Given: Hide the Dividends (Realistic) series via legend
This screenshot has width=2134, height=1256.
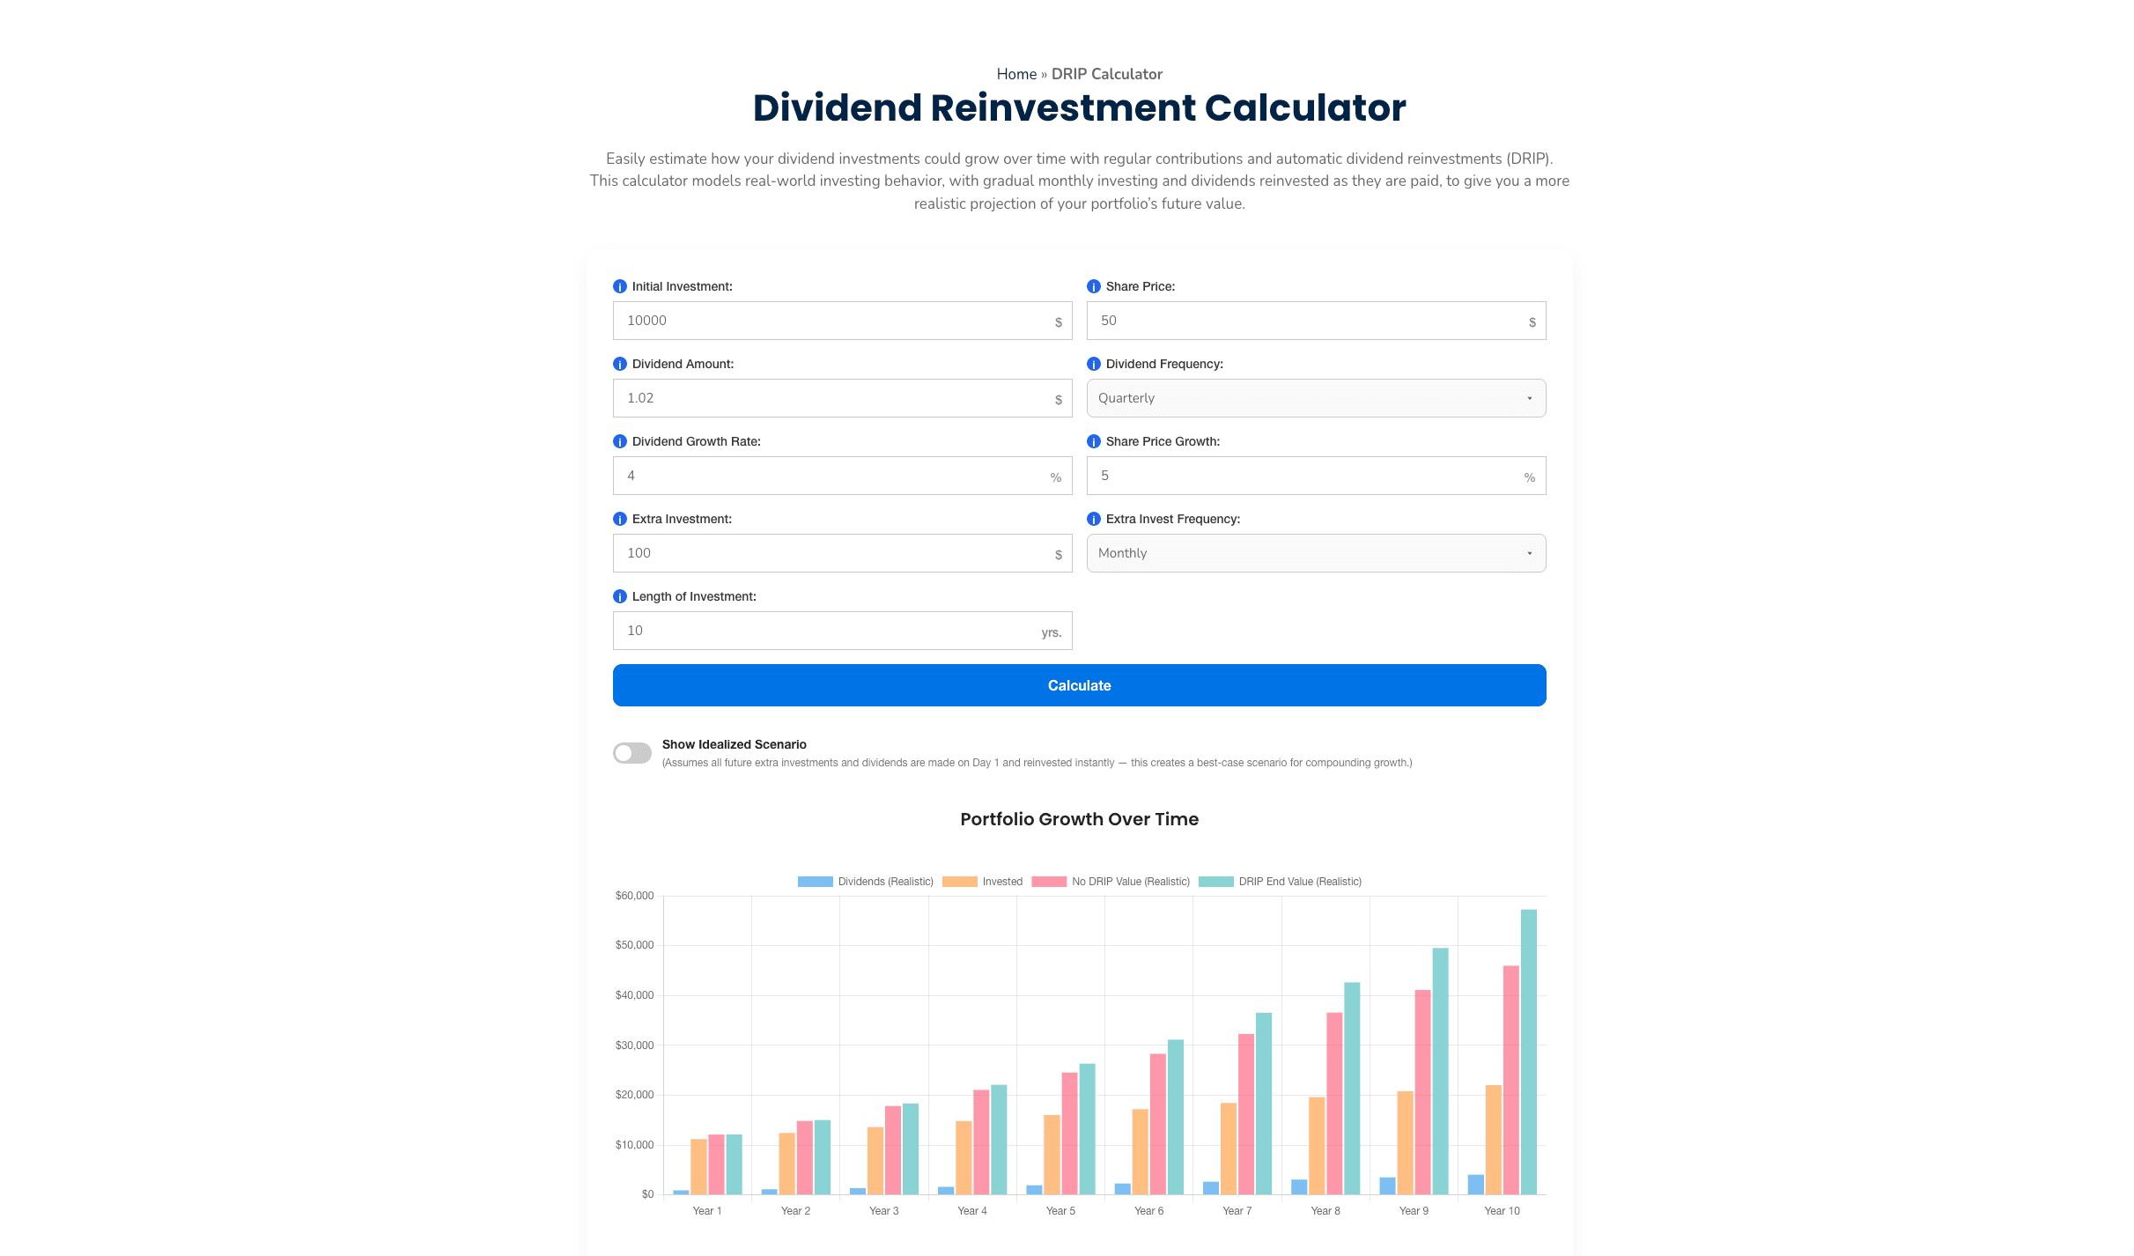Looking at the screenshot, I should point(866,881).
